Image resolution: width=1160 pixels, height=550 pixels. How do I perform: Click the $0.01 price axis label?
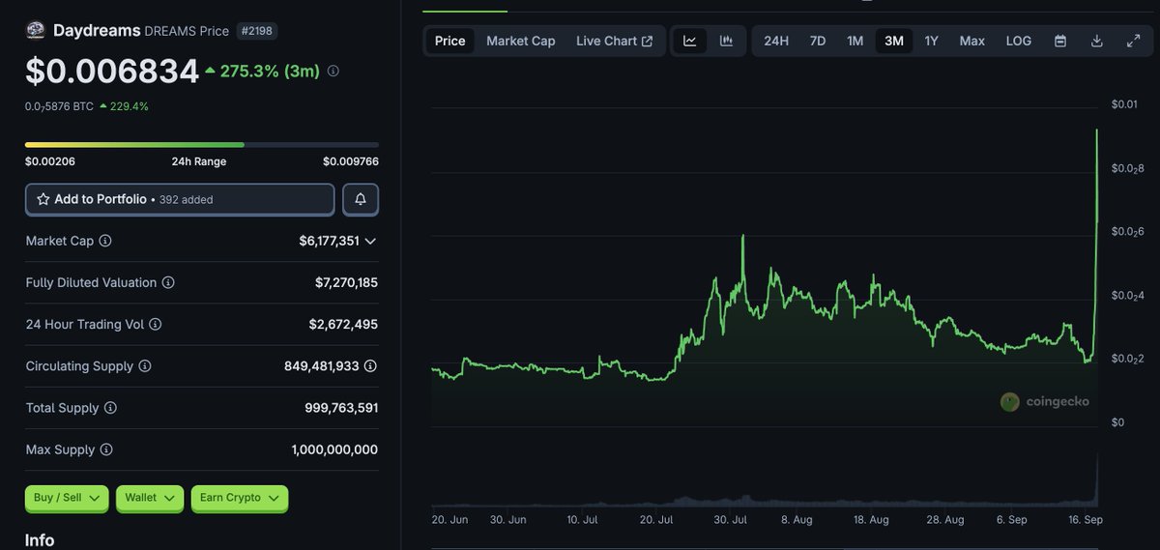click(x=1124, y=103)
